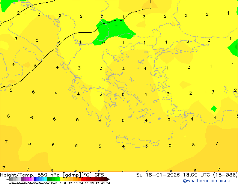The height and width of the screenshot is (184, 238).
Task: Click the '54' label on the scale
Action: click(x=108, y=183)
